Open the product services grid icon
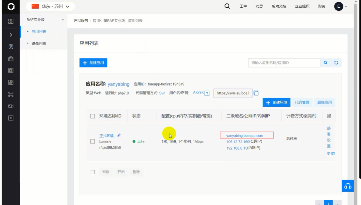This screenshot has width=361, height=205. point(11,21)
